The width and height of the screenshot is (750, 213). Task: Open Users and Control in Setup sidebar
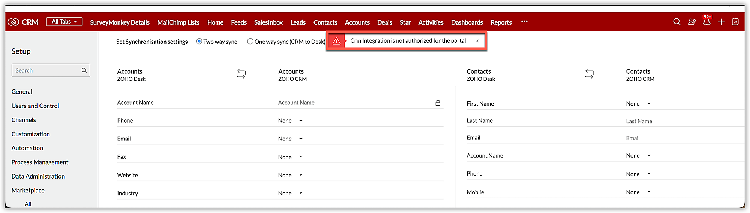click(35, 106)
